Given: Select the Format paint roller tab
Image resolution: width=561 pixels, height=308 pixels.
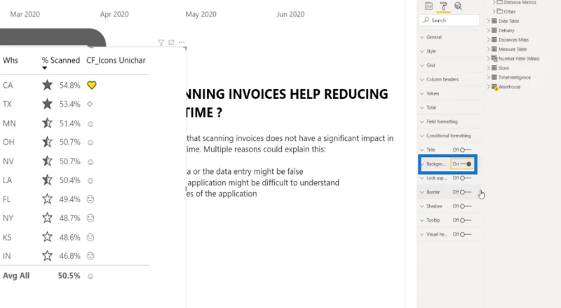Looking at the screenshot, I should [443, 6].
